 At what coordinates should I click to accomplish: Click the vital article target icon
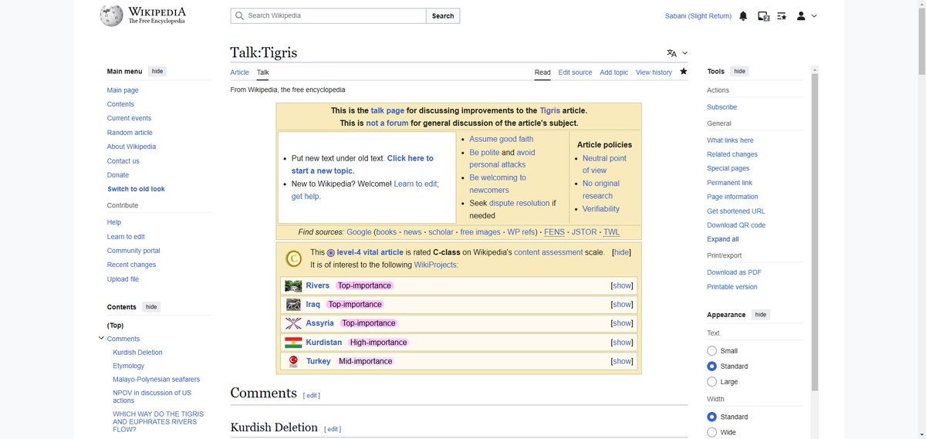click(331, 252)
